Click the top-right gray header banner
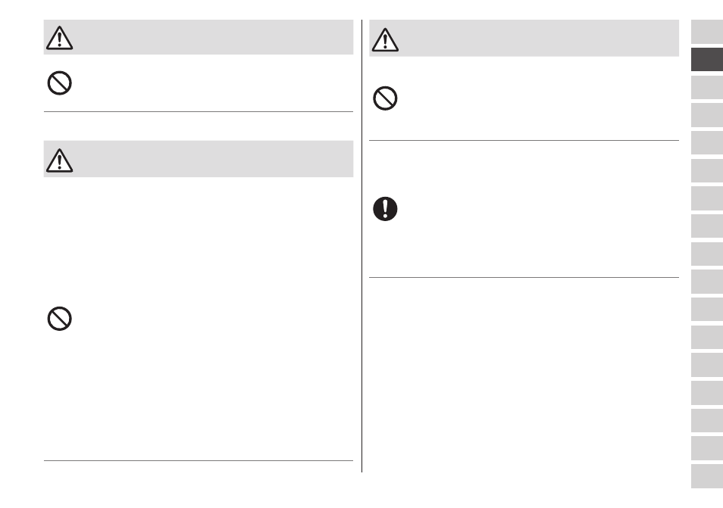This screenshot has height=508, width=723. (524, 38)
